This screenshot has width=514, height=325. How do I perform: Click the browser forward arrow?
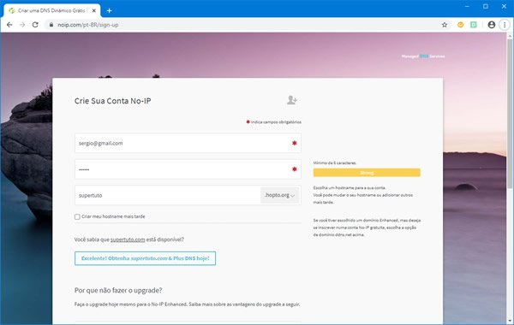(22, 25)
